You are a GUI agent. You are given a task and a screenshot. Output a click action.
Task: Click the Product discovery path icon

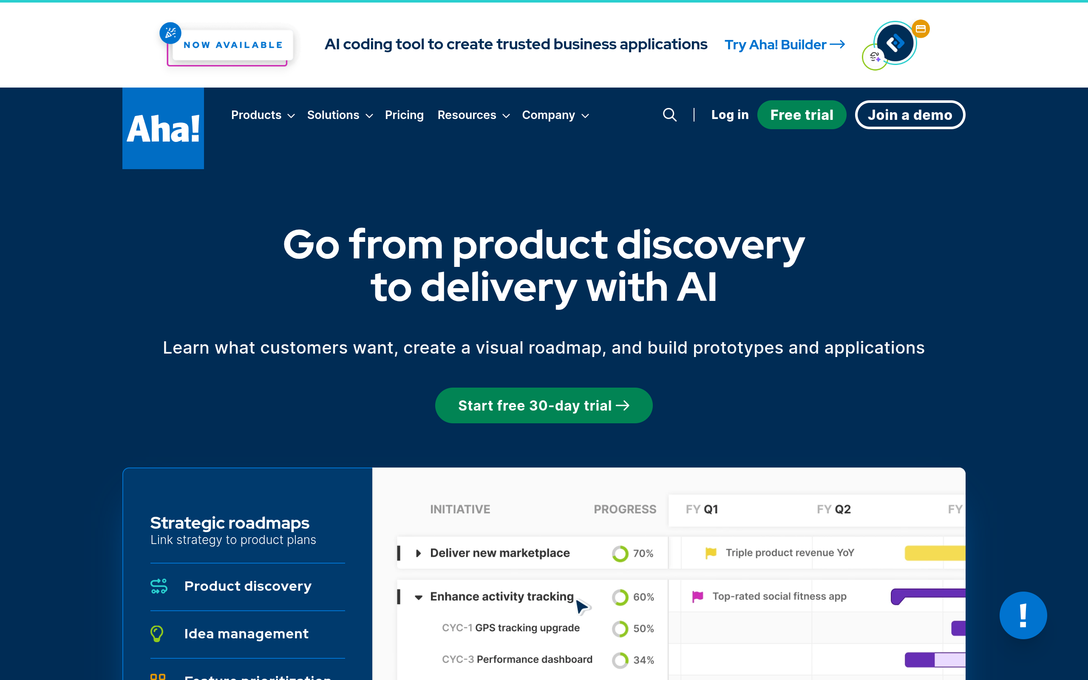click(x=159, y=586)
